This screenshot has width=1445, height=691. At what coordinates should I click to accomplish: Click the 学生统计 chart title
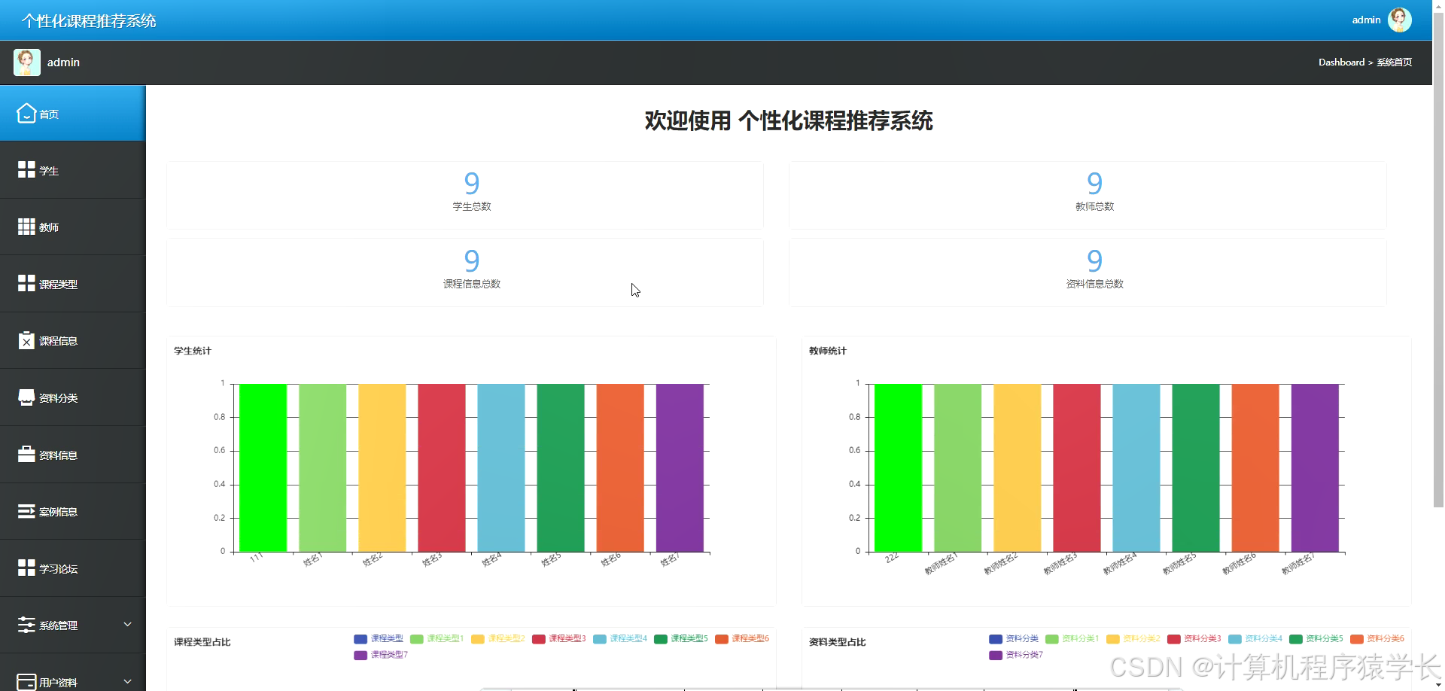point(193,351)
